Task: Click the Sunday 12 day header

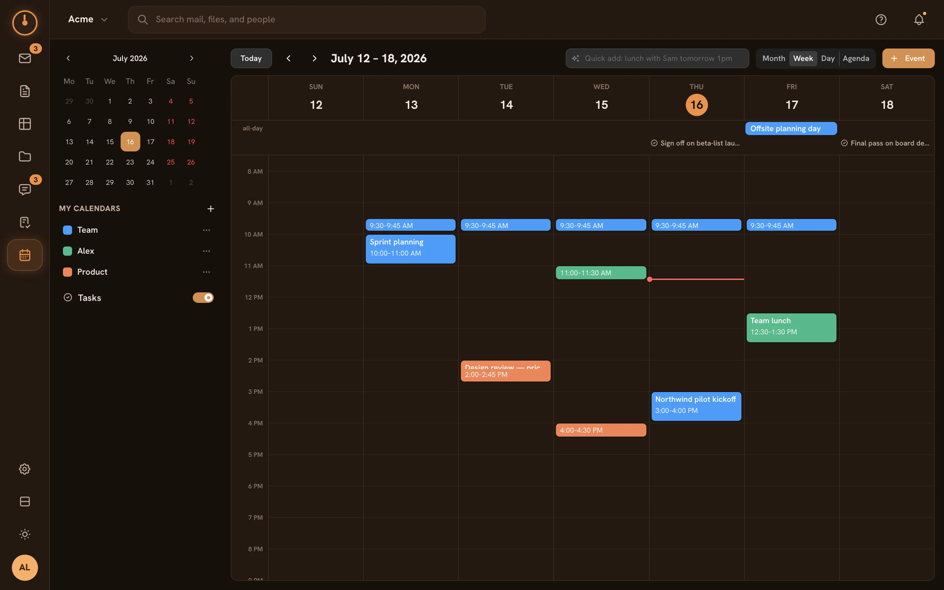Action: [316, 98]
